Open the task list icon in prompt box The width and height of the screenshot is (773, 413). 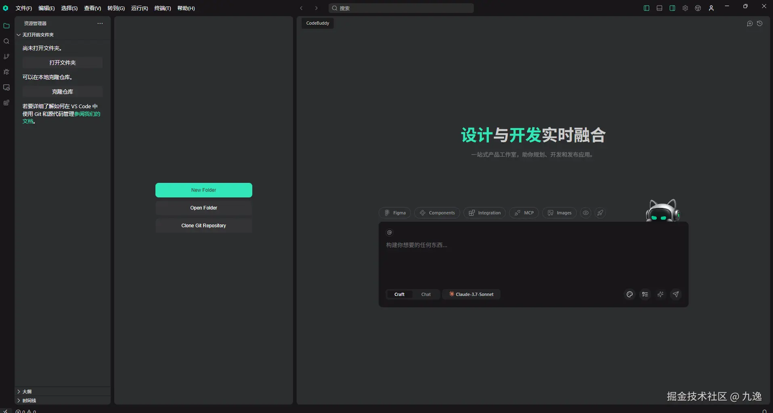pos(645,294)
